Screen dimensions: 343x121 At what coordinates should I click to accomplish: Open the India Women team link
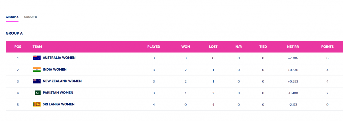coord(55,70)
